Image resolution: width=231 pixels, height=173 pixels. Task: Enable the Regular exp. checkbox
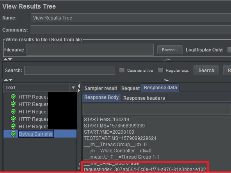point(160,70)
